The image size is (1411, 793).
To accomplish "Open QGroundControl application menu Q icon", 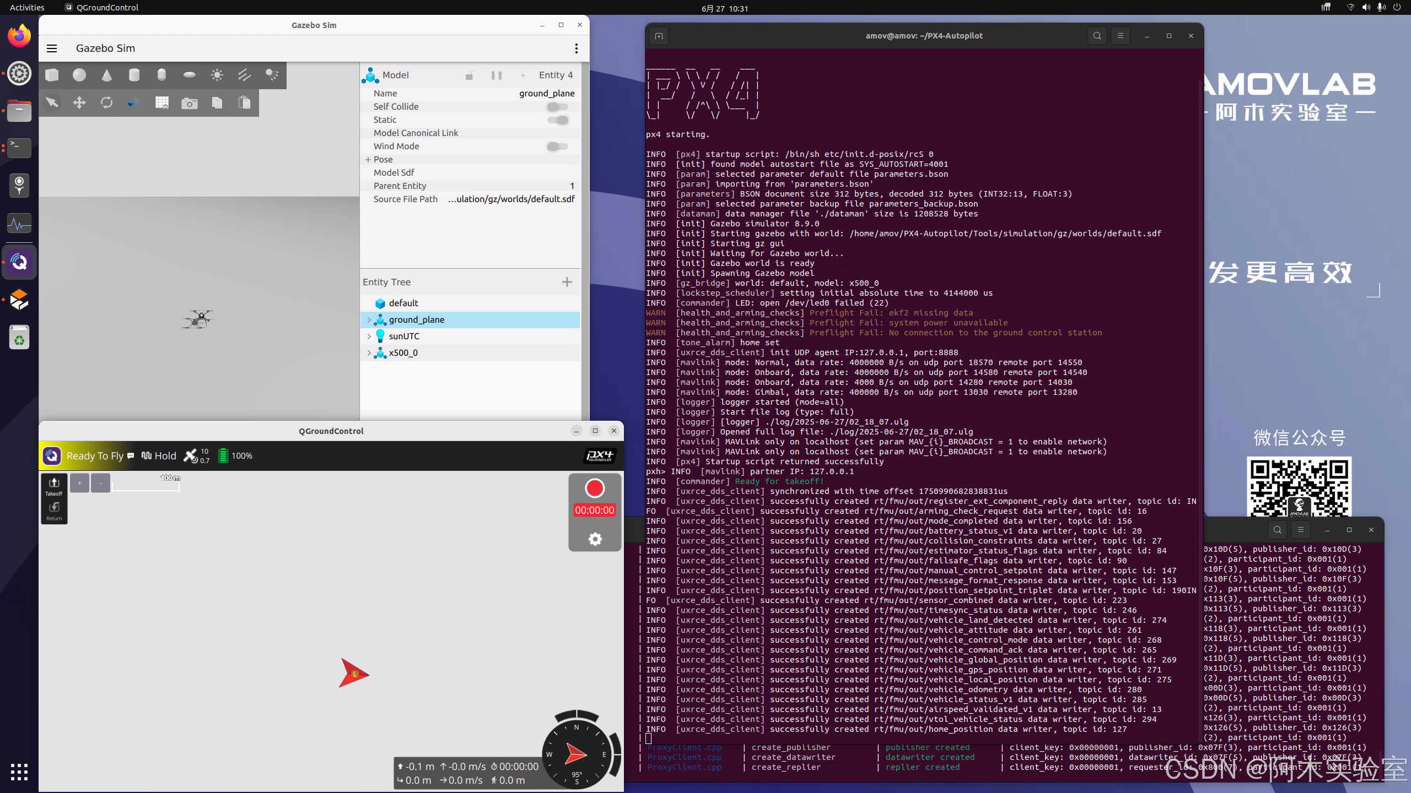I will (52, 456).
